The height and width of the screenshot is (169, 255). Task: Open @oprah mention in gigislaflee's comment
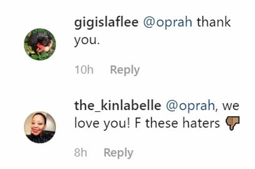pyautogui.click(x=168, y=22)
